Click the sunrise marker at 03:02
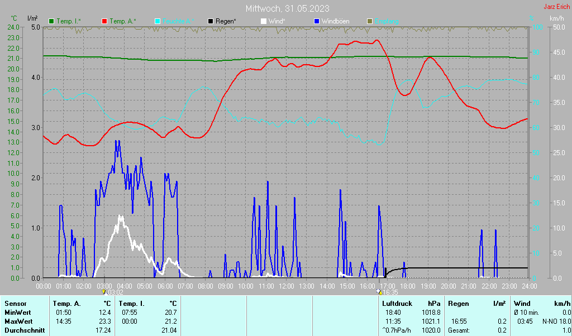 104,291
